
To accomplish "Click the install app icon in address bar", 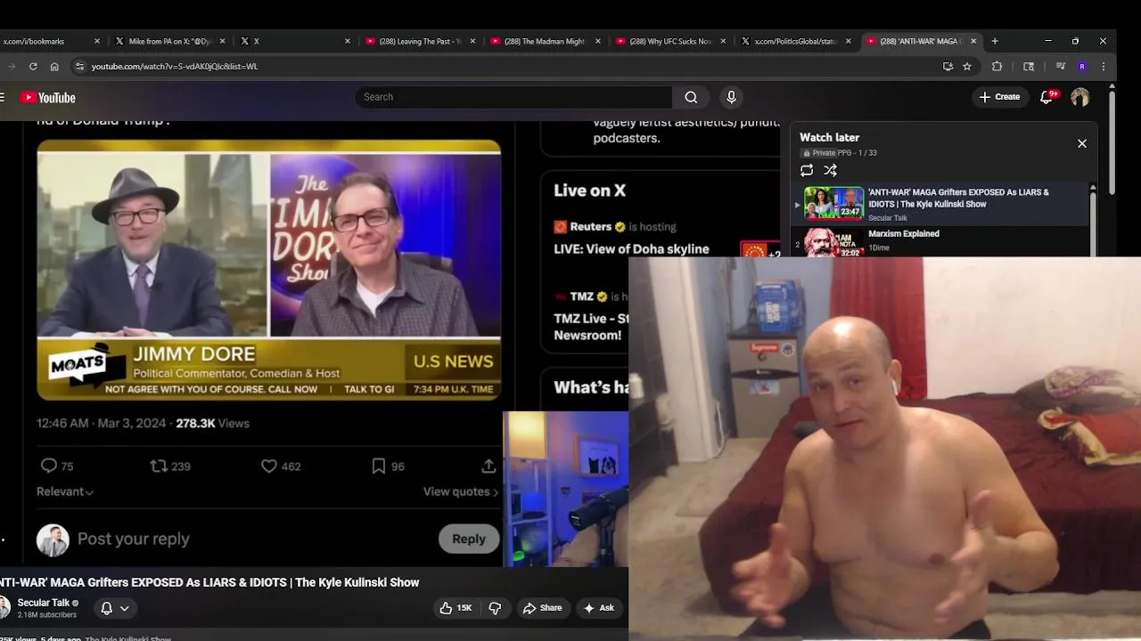I will 948,66.
